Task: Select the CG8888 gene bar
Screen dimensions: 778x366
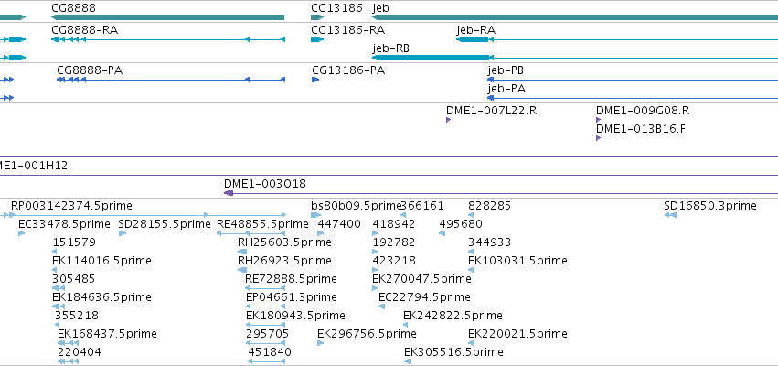Action: tap(167, 18)
